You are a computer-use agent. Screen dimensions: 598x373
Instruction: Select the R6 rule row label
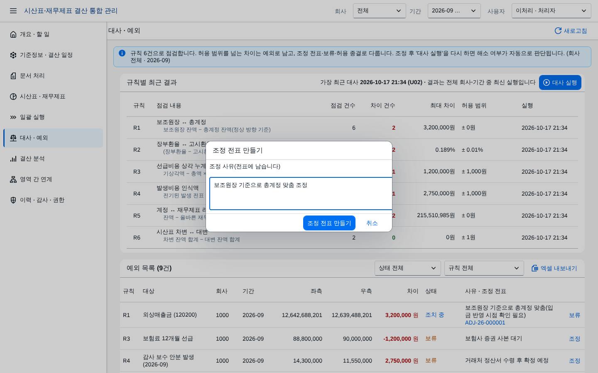[x=137, y=237]
